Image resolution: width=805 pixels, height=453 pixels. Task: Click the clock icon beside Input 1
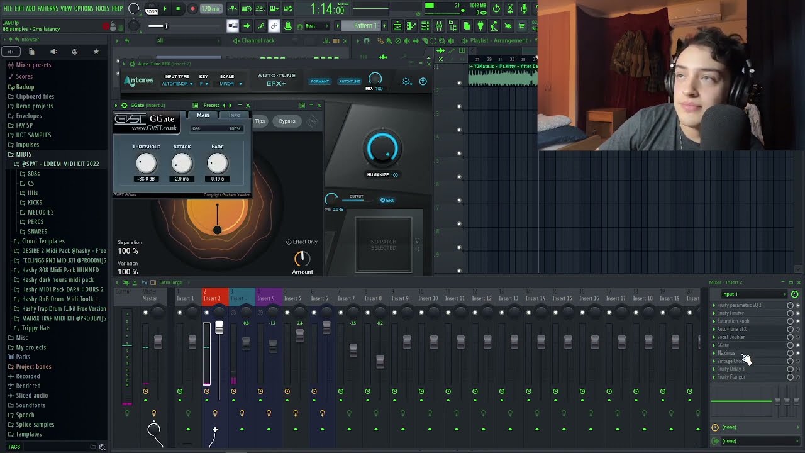click(795, 294)
